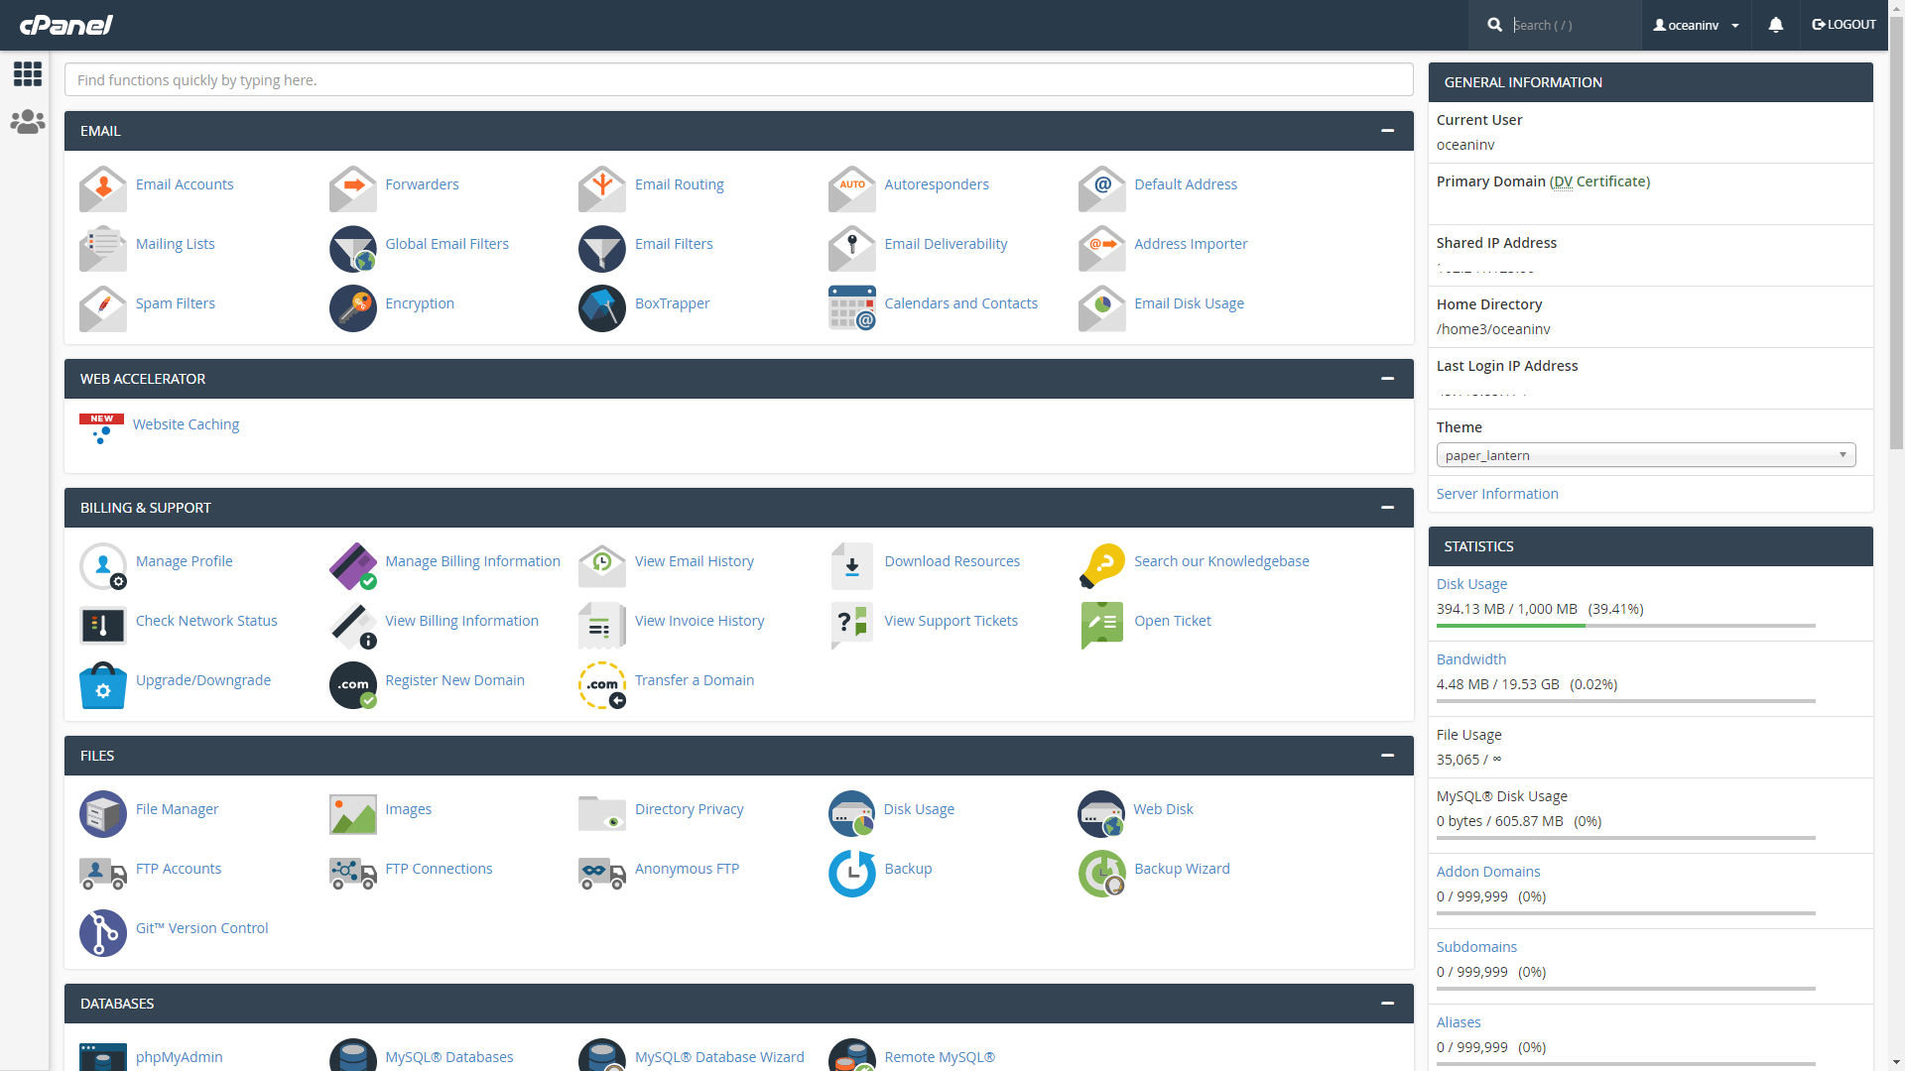The width and height of the screenshot is (1905, 1071).
Task: Open the File Manager icon
Action: coord(103,813)
